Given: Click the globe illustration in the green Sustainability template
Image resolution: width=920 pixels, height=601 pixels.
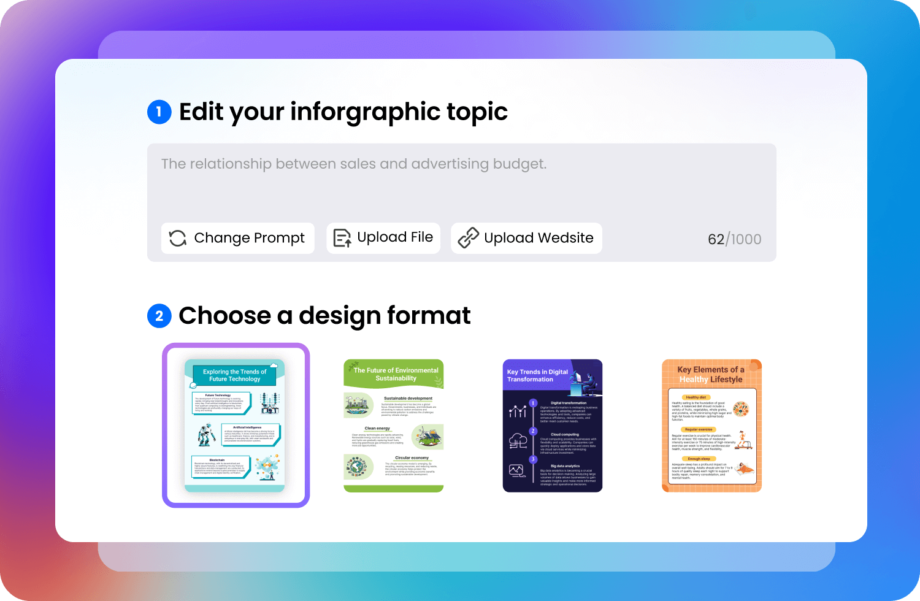Looking at the screenshot, I should (x=356, y=467).
